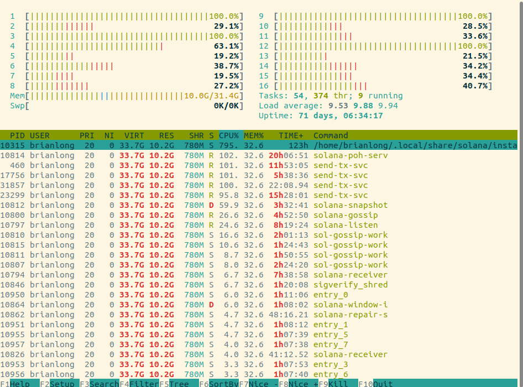Select send-tx-svc process with PID 17756
The height and width of the screenshot is (387, 523).
pos(259,175)
